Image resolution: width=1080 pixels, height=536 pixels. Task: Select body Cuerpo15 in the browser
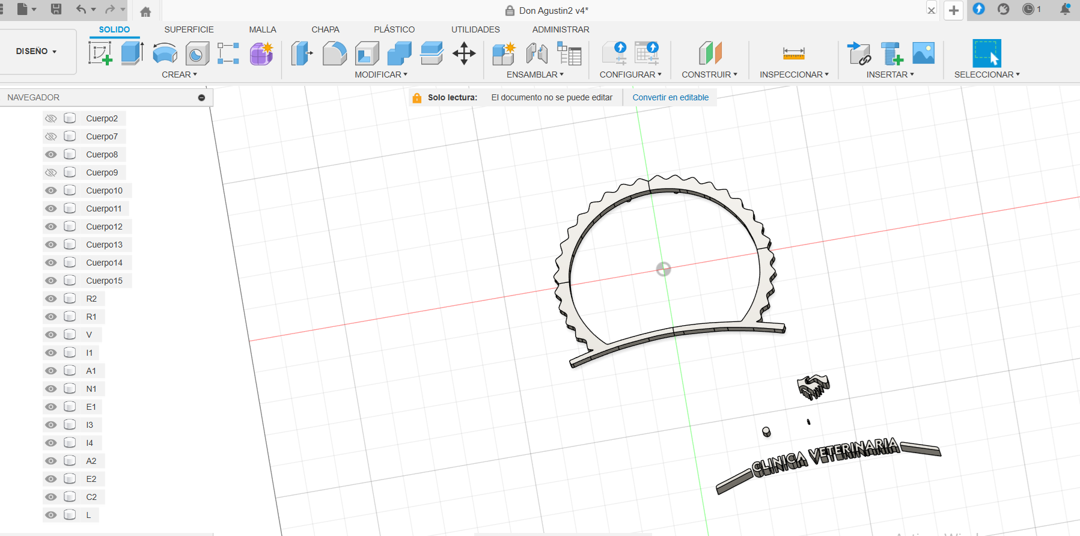(104, 281)
